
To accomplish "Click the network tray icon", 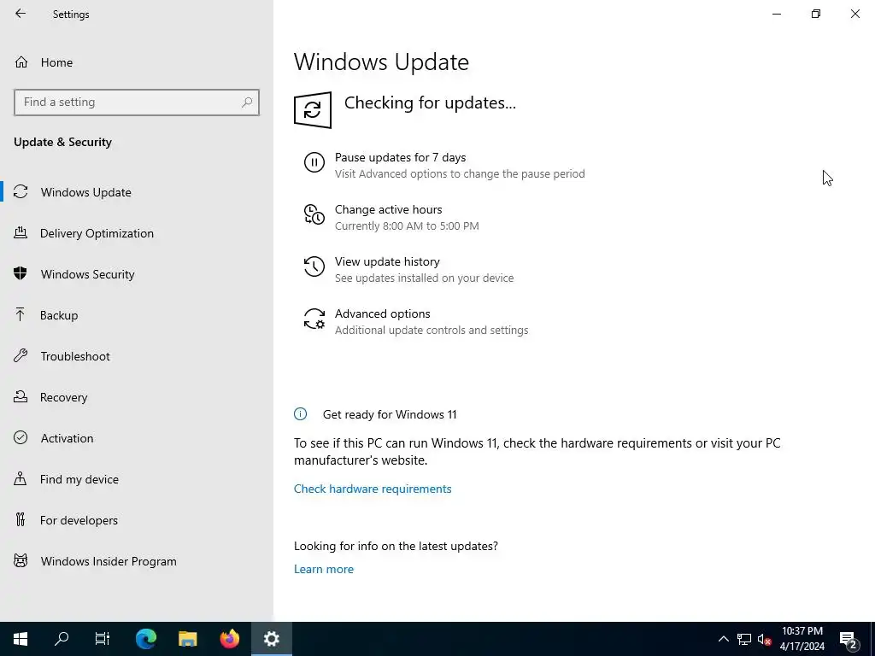I will (x=744, y=639).
